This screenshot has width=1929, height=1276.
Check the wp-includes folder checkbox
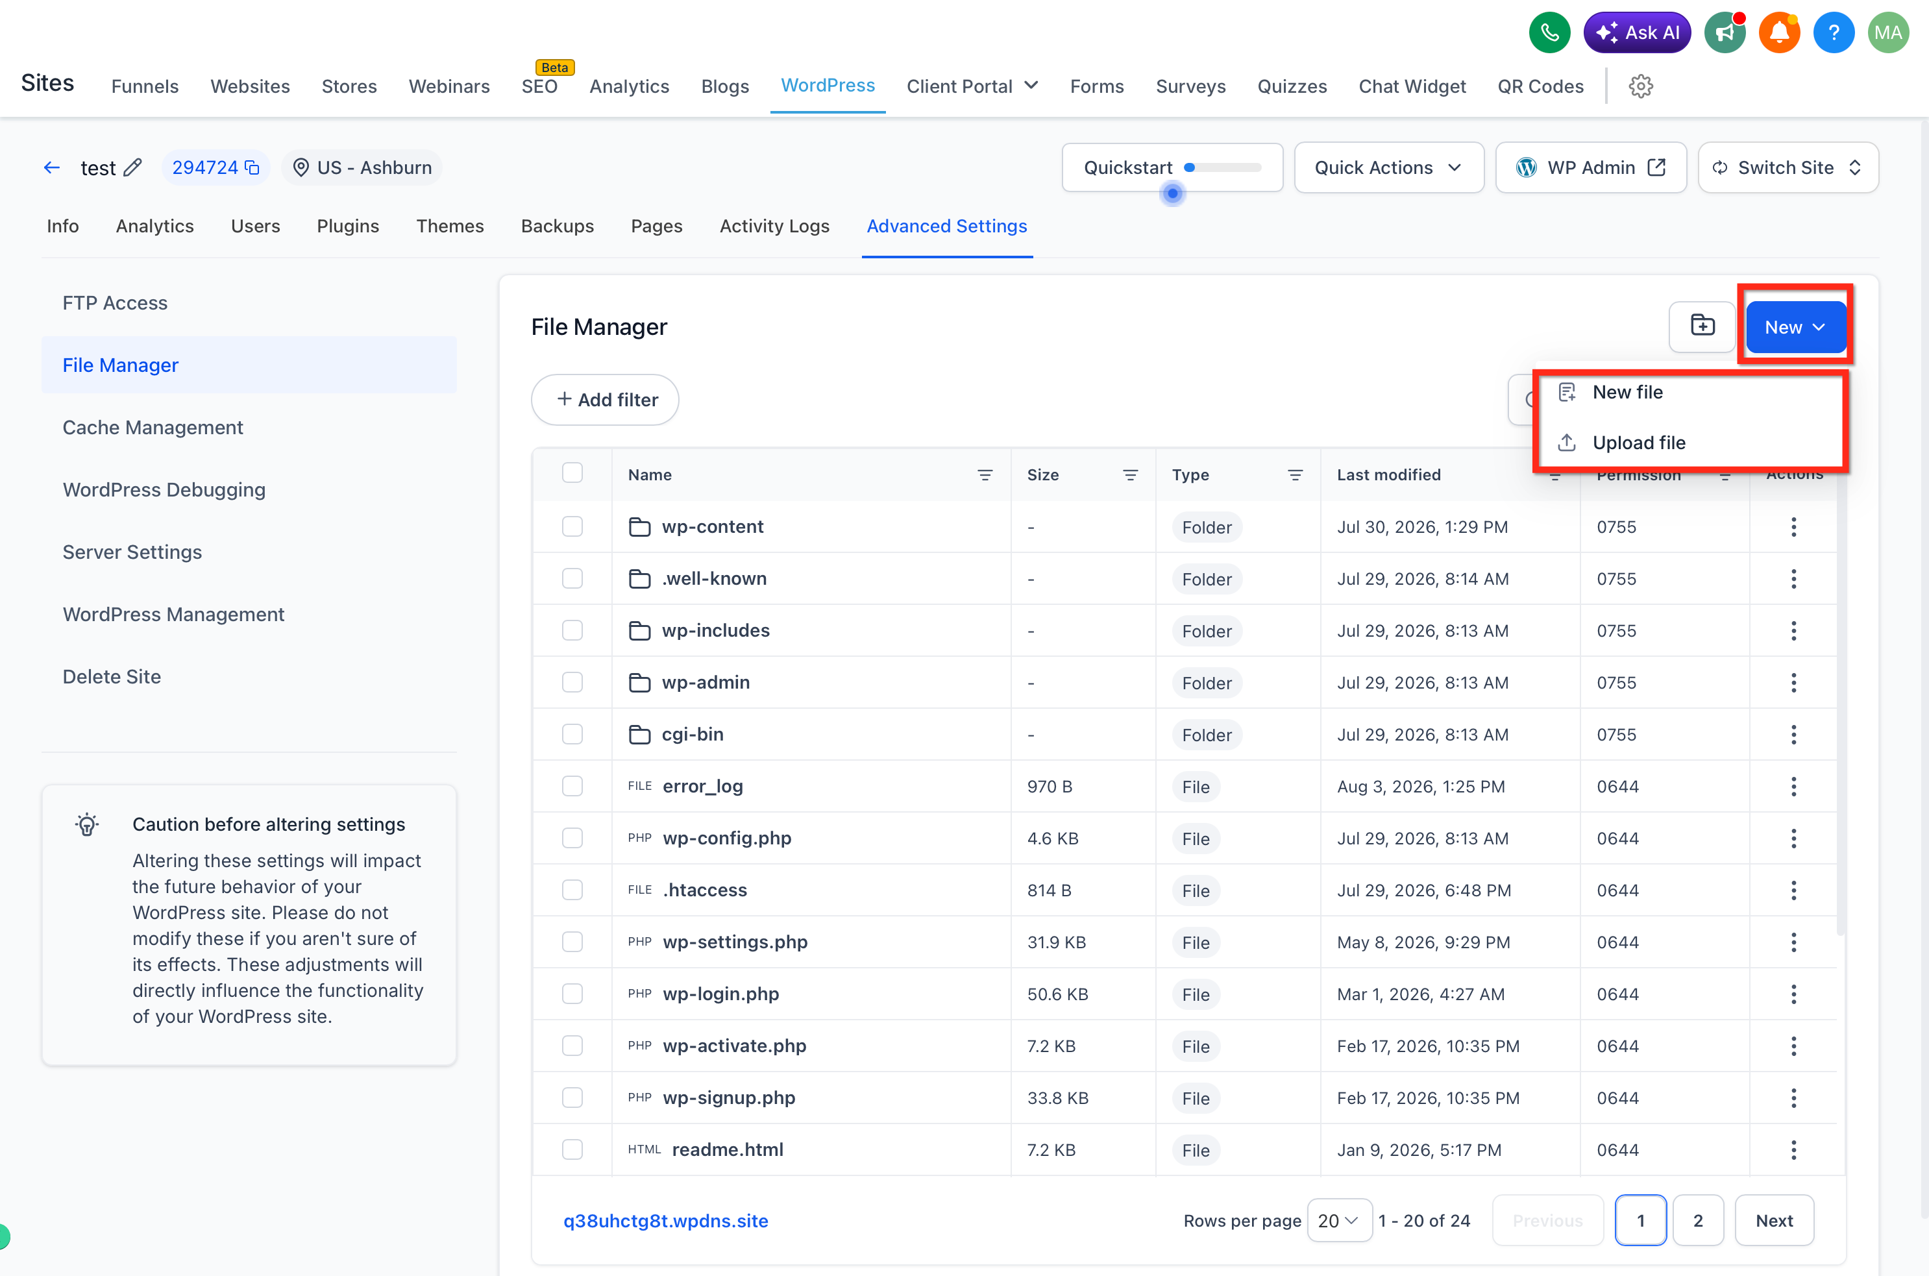[x=572, y=631]
